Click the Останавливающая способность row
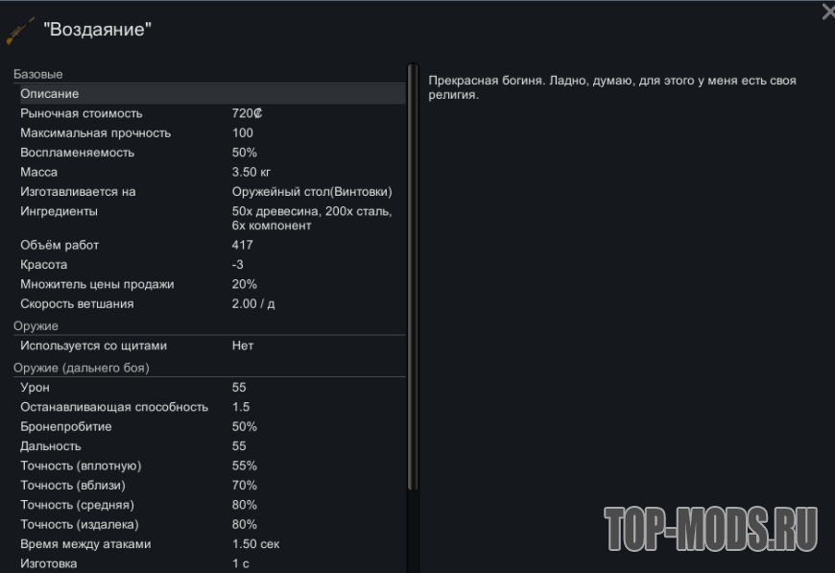 [x=211, y=407]
